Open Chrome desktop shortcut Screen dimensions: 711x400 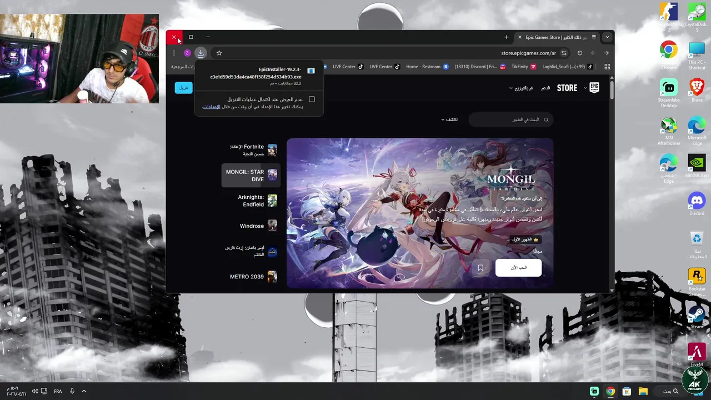(669, 54)
